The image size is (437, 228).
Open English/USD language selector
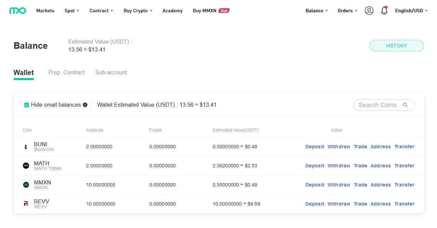[x=411, y=11]
